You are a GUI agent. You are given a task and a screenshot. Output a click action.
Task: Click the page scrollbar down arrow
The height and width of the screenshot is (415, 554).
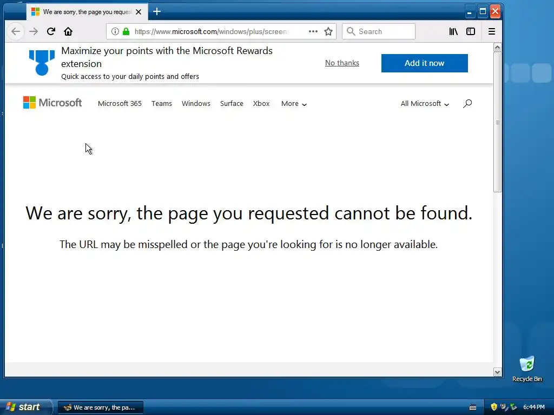498,372
